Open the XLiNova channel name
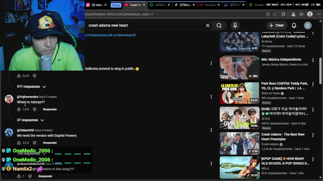This screenshot has width=323, height=181. tap(266, 41)
